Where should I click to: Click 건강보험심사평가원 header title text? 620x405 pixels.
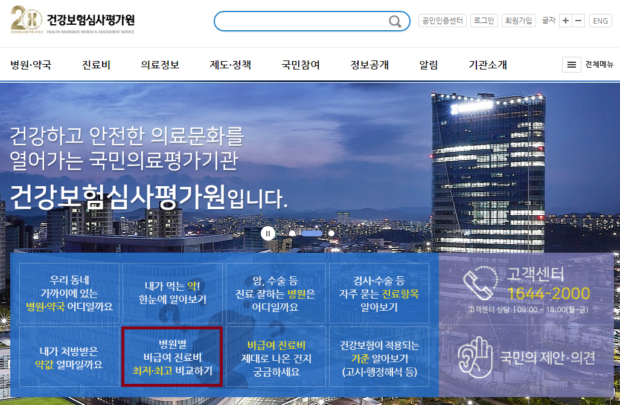click(x=91, y=20)
